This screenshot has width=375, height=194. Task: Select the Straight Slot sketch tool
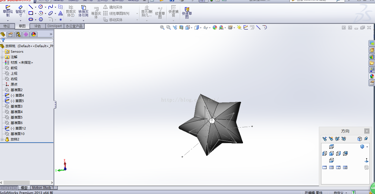point(31,19)
